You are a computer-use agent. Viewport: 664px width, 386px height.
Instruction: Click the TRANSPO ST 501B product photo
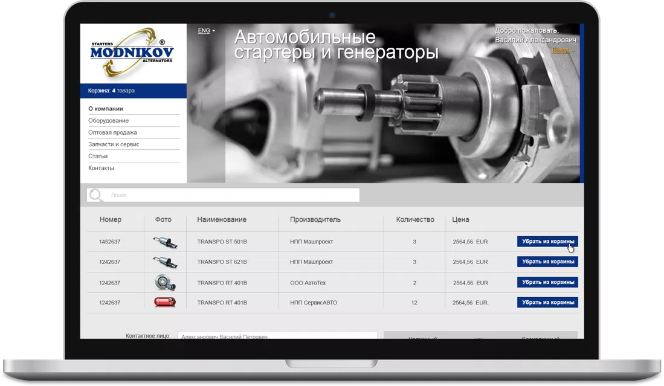point(165,242)
